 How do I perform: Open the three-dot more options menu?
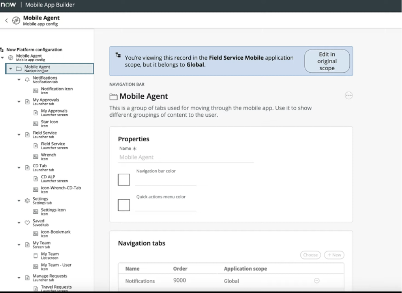tap(348, 95)
